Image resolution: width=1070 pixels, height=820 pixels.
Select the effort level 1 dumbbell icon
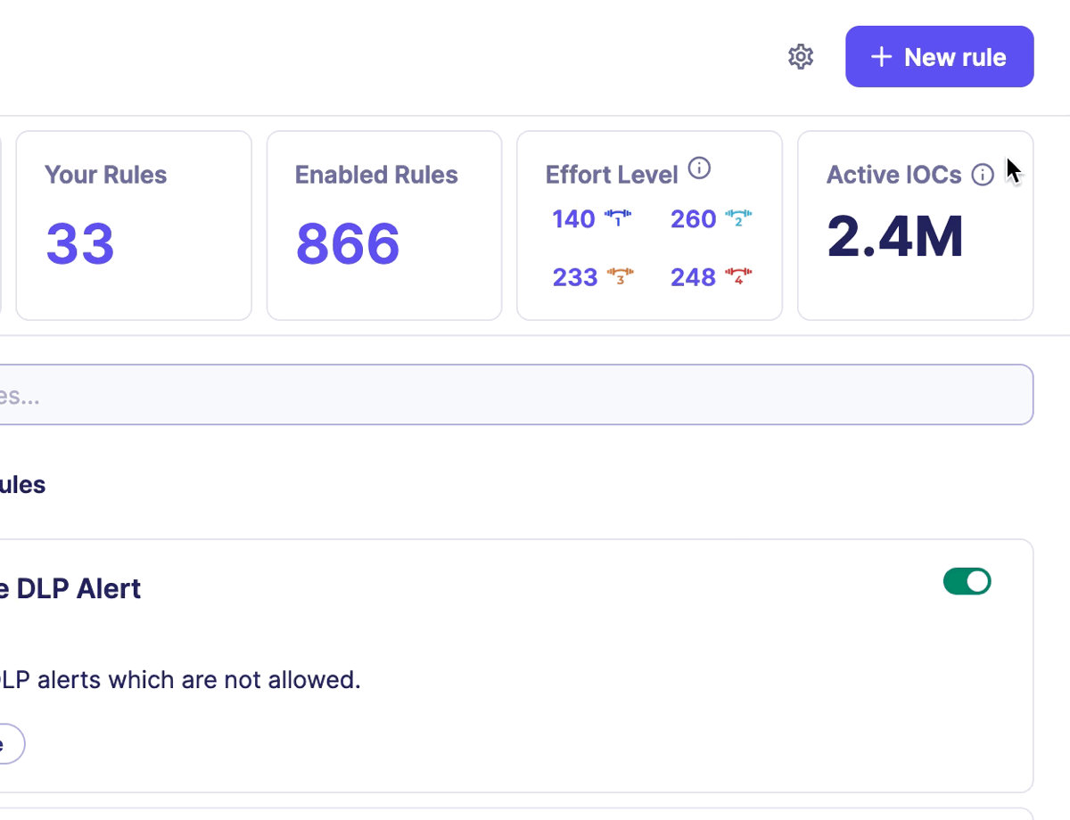click(x=617, y=217)
